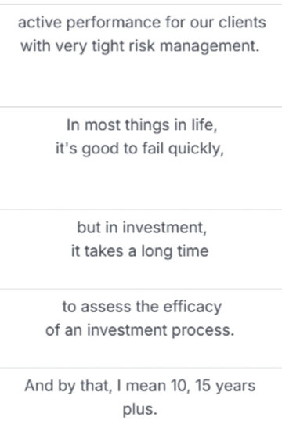Viewport: 282px width, 428px height.
Task: Select the "In most things in life," line
Action: coord(142,124)
